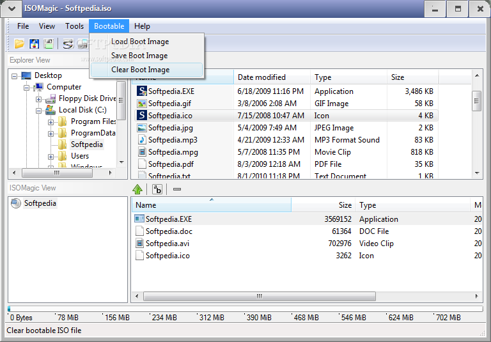The width and height of the screenshot is (491, 342).
Task: Expand the Program Files folder node
Action: coord(51,122)
